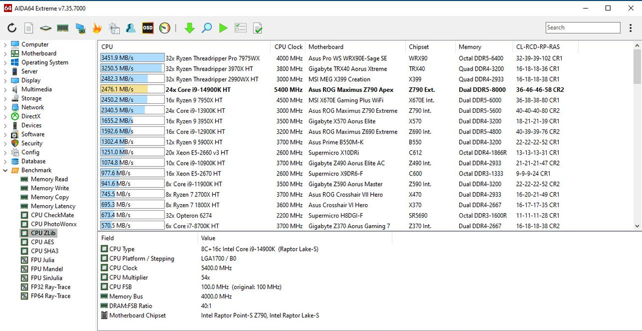Select Software in the tree
642x331 pixels.
[33, 134]
